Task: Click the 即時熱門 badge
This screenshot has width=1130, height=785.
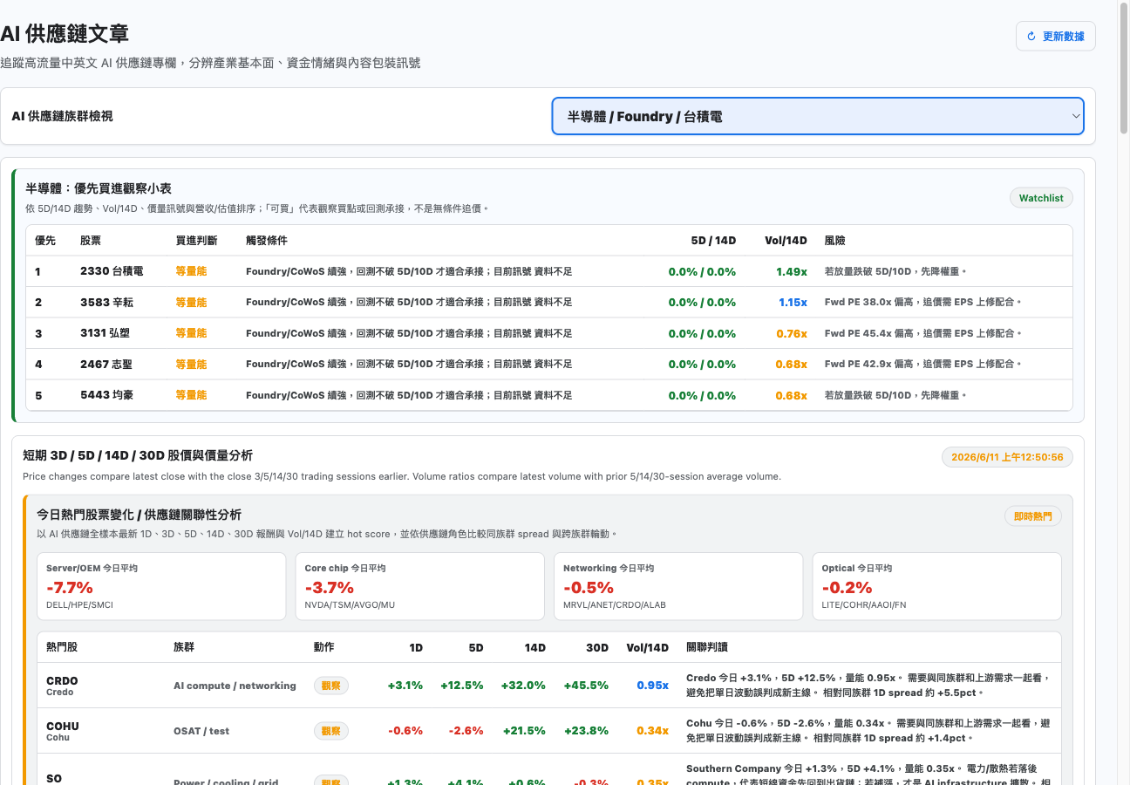Action: (x=1035, y=516)
